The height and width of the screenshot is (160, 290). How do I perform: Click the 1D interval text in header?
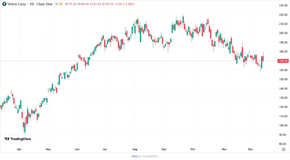pyautogui.click(x=32, y=4)
